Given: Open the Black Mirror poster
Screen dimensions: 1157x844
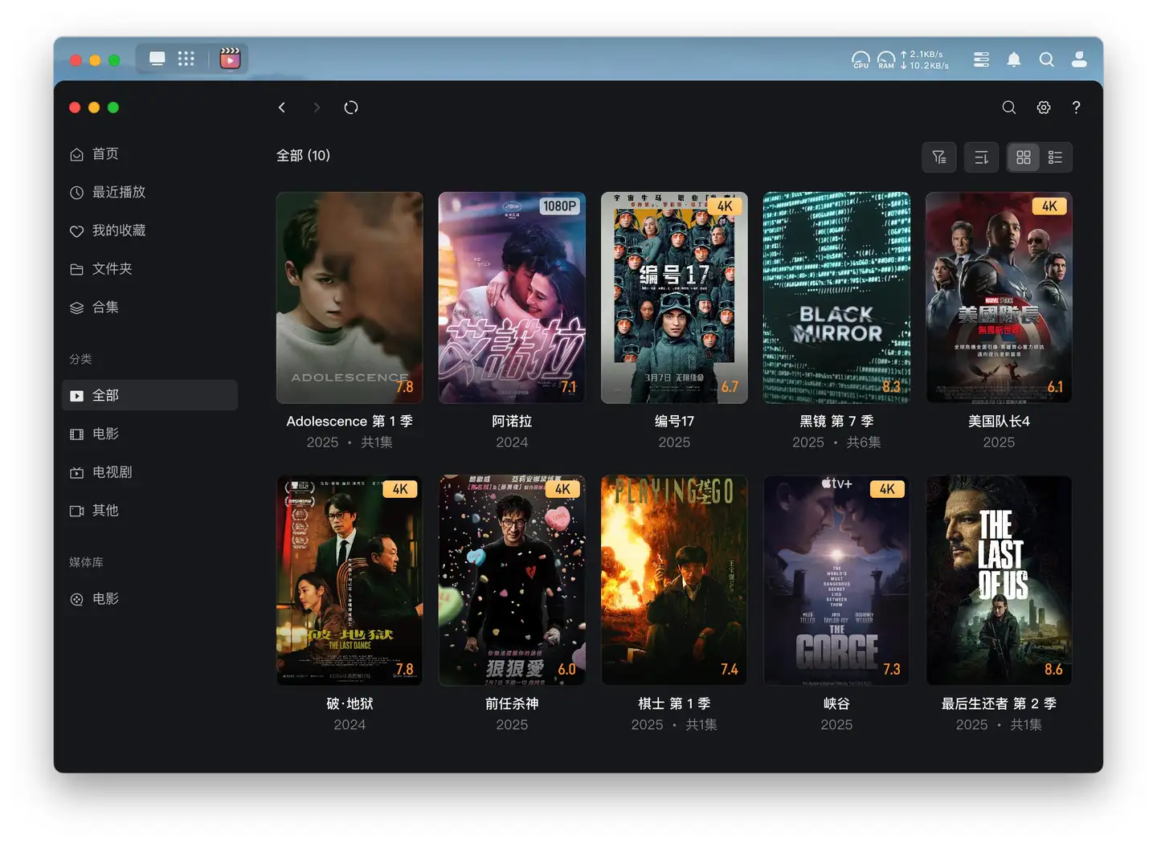Looking at the screenshot, I should click(x=836, y=297).
